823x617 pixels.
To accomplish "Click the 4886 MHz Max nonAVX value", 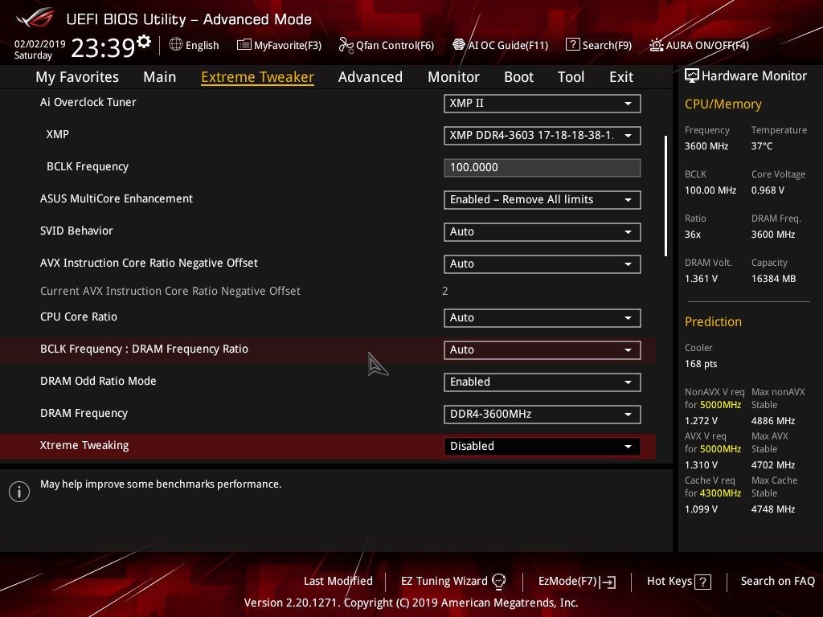I will (x=773, y=421).
